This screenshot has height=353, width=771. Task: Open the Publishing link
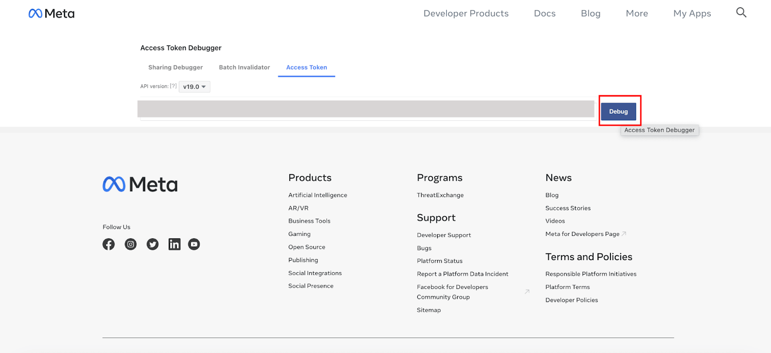[303, 260]
